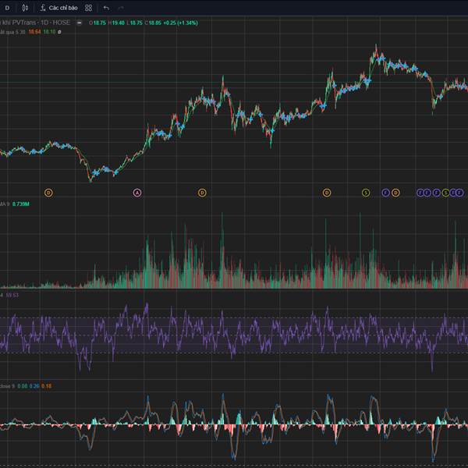The width and height of the screenshot is (468, 468).
Task: Click the open price O18.75 value
Action: click(x=97, y=23)
